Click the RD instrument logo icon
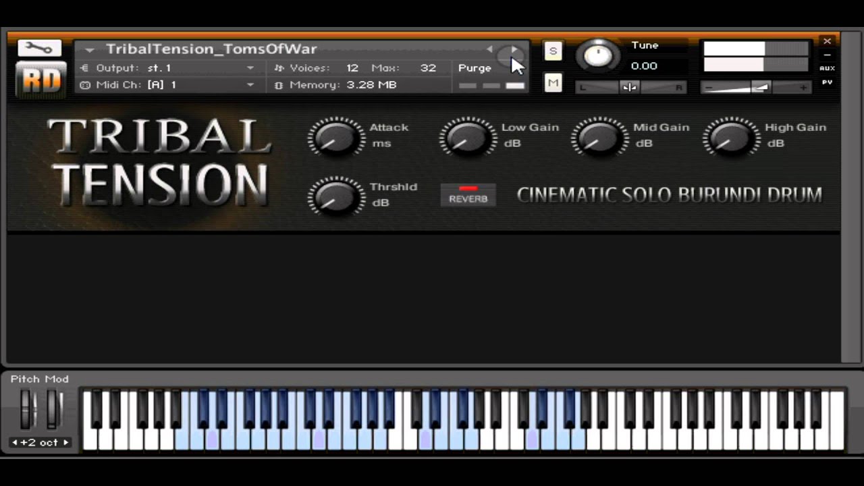This screenshot has width=864, height=486. pyautogui.click(x=40, y=80)
